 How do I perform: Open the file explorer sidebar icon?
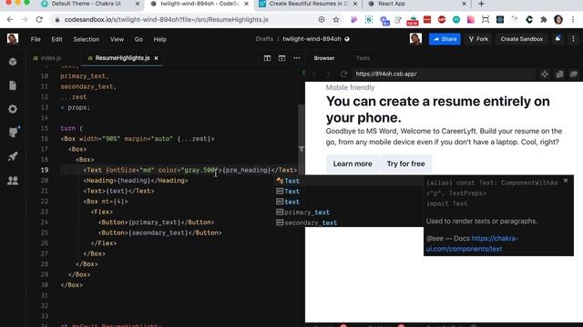(x=13, y=85)
